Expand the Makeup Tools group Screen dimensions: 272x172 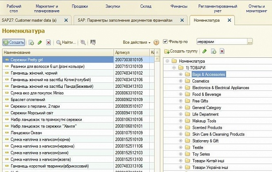tap(181, 121)
